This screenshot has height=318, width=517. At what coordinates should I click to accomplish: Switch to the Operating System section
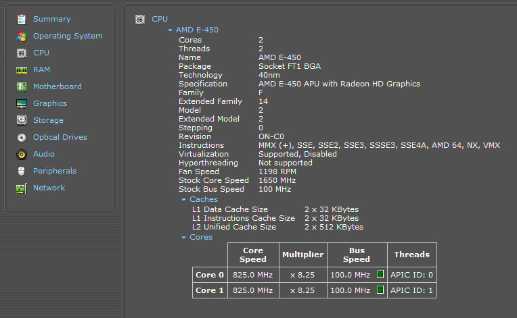[x=68, y=36]
